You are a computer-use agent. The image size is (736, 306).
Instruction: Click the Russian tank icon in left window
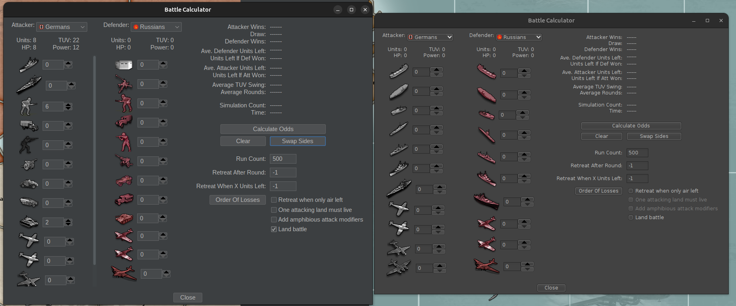(x=124, y=218)
